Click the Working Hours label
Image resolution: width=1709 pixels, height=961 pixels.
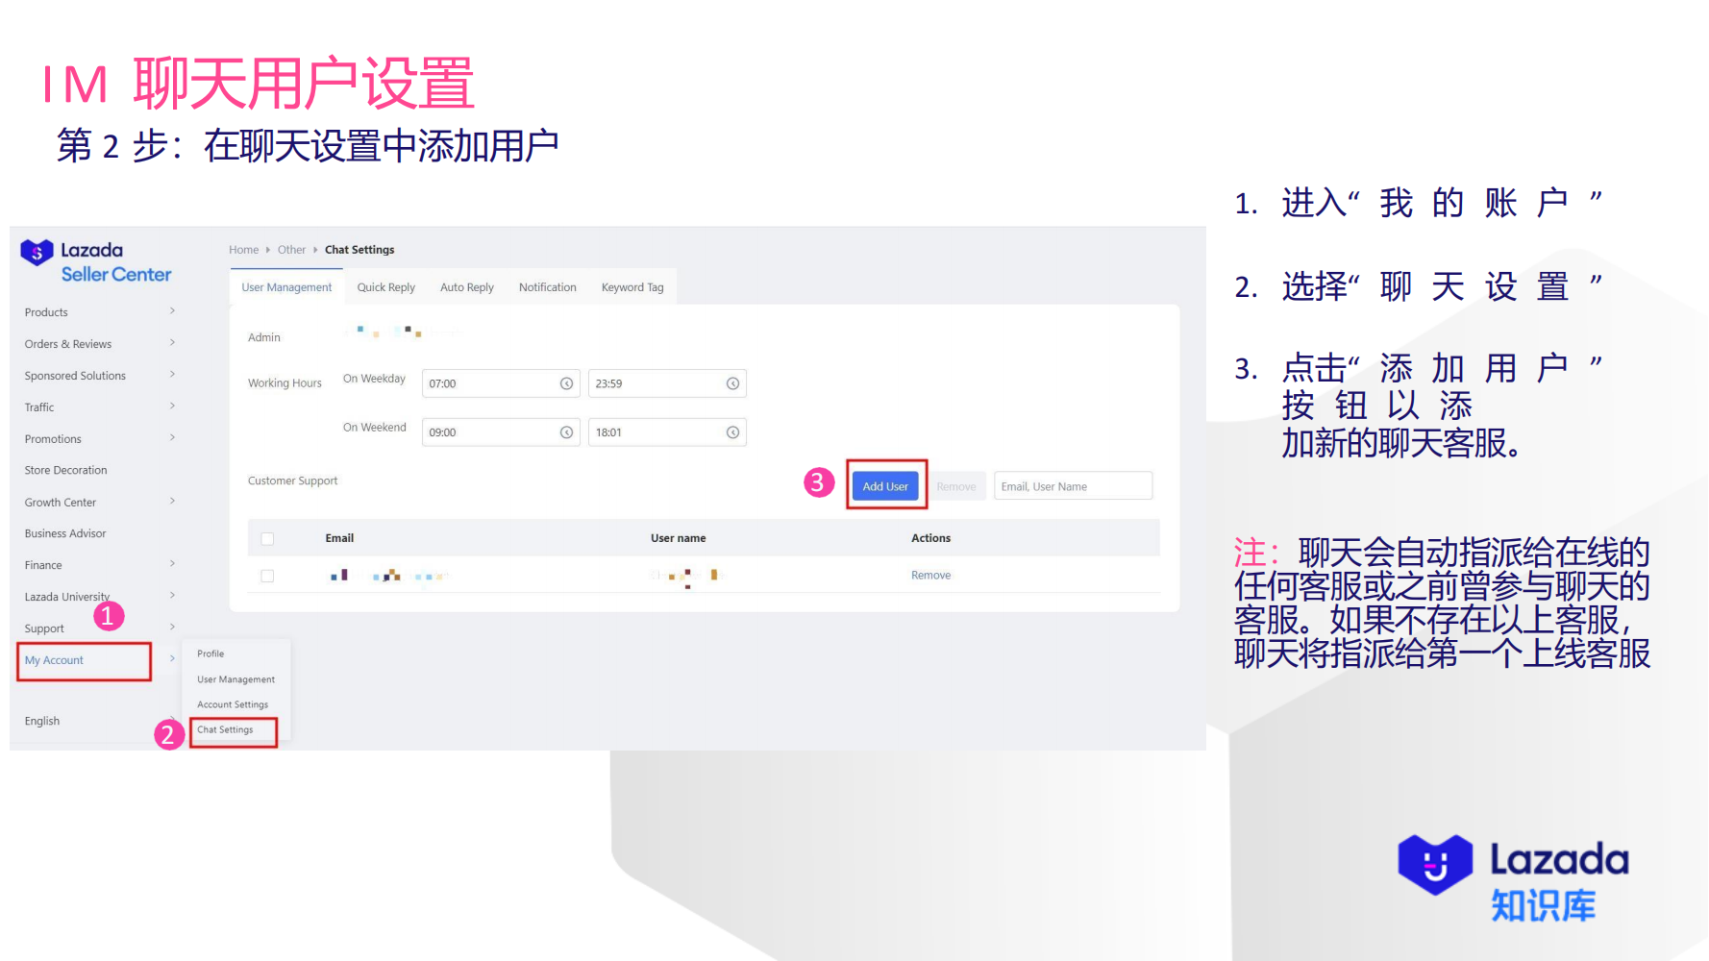click(285, 383)
